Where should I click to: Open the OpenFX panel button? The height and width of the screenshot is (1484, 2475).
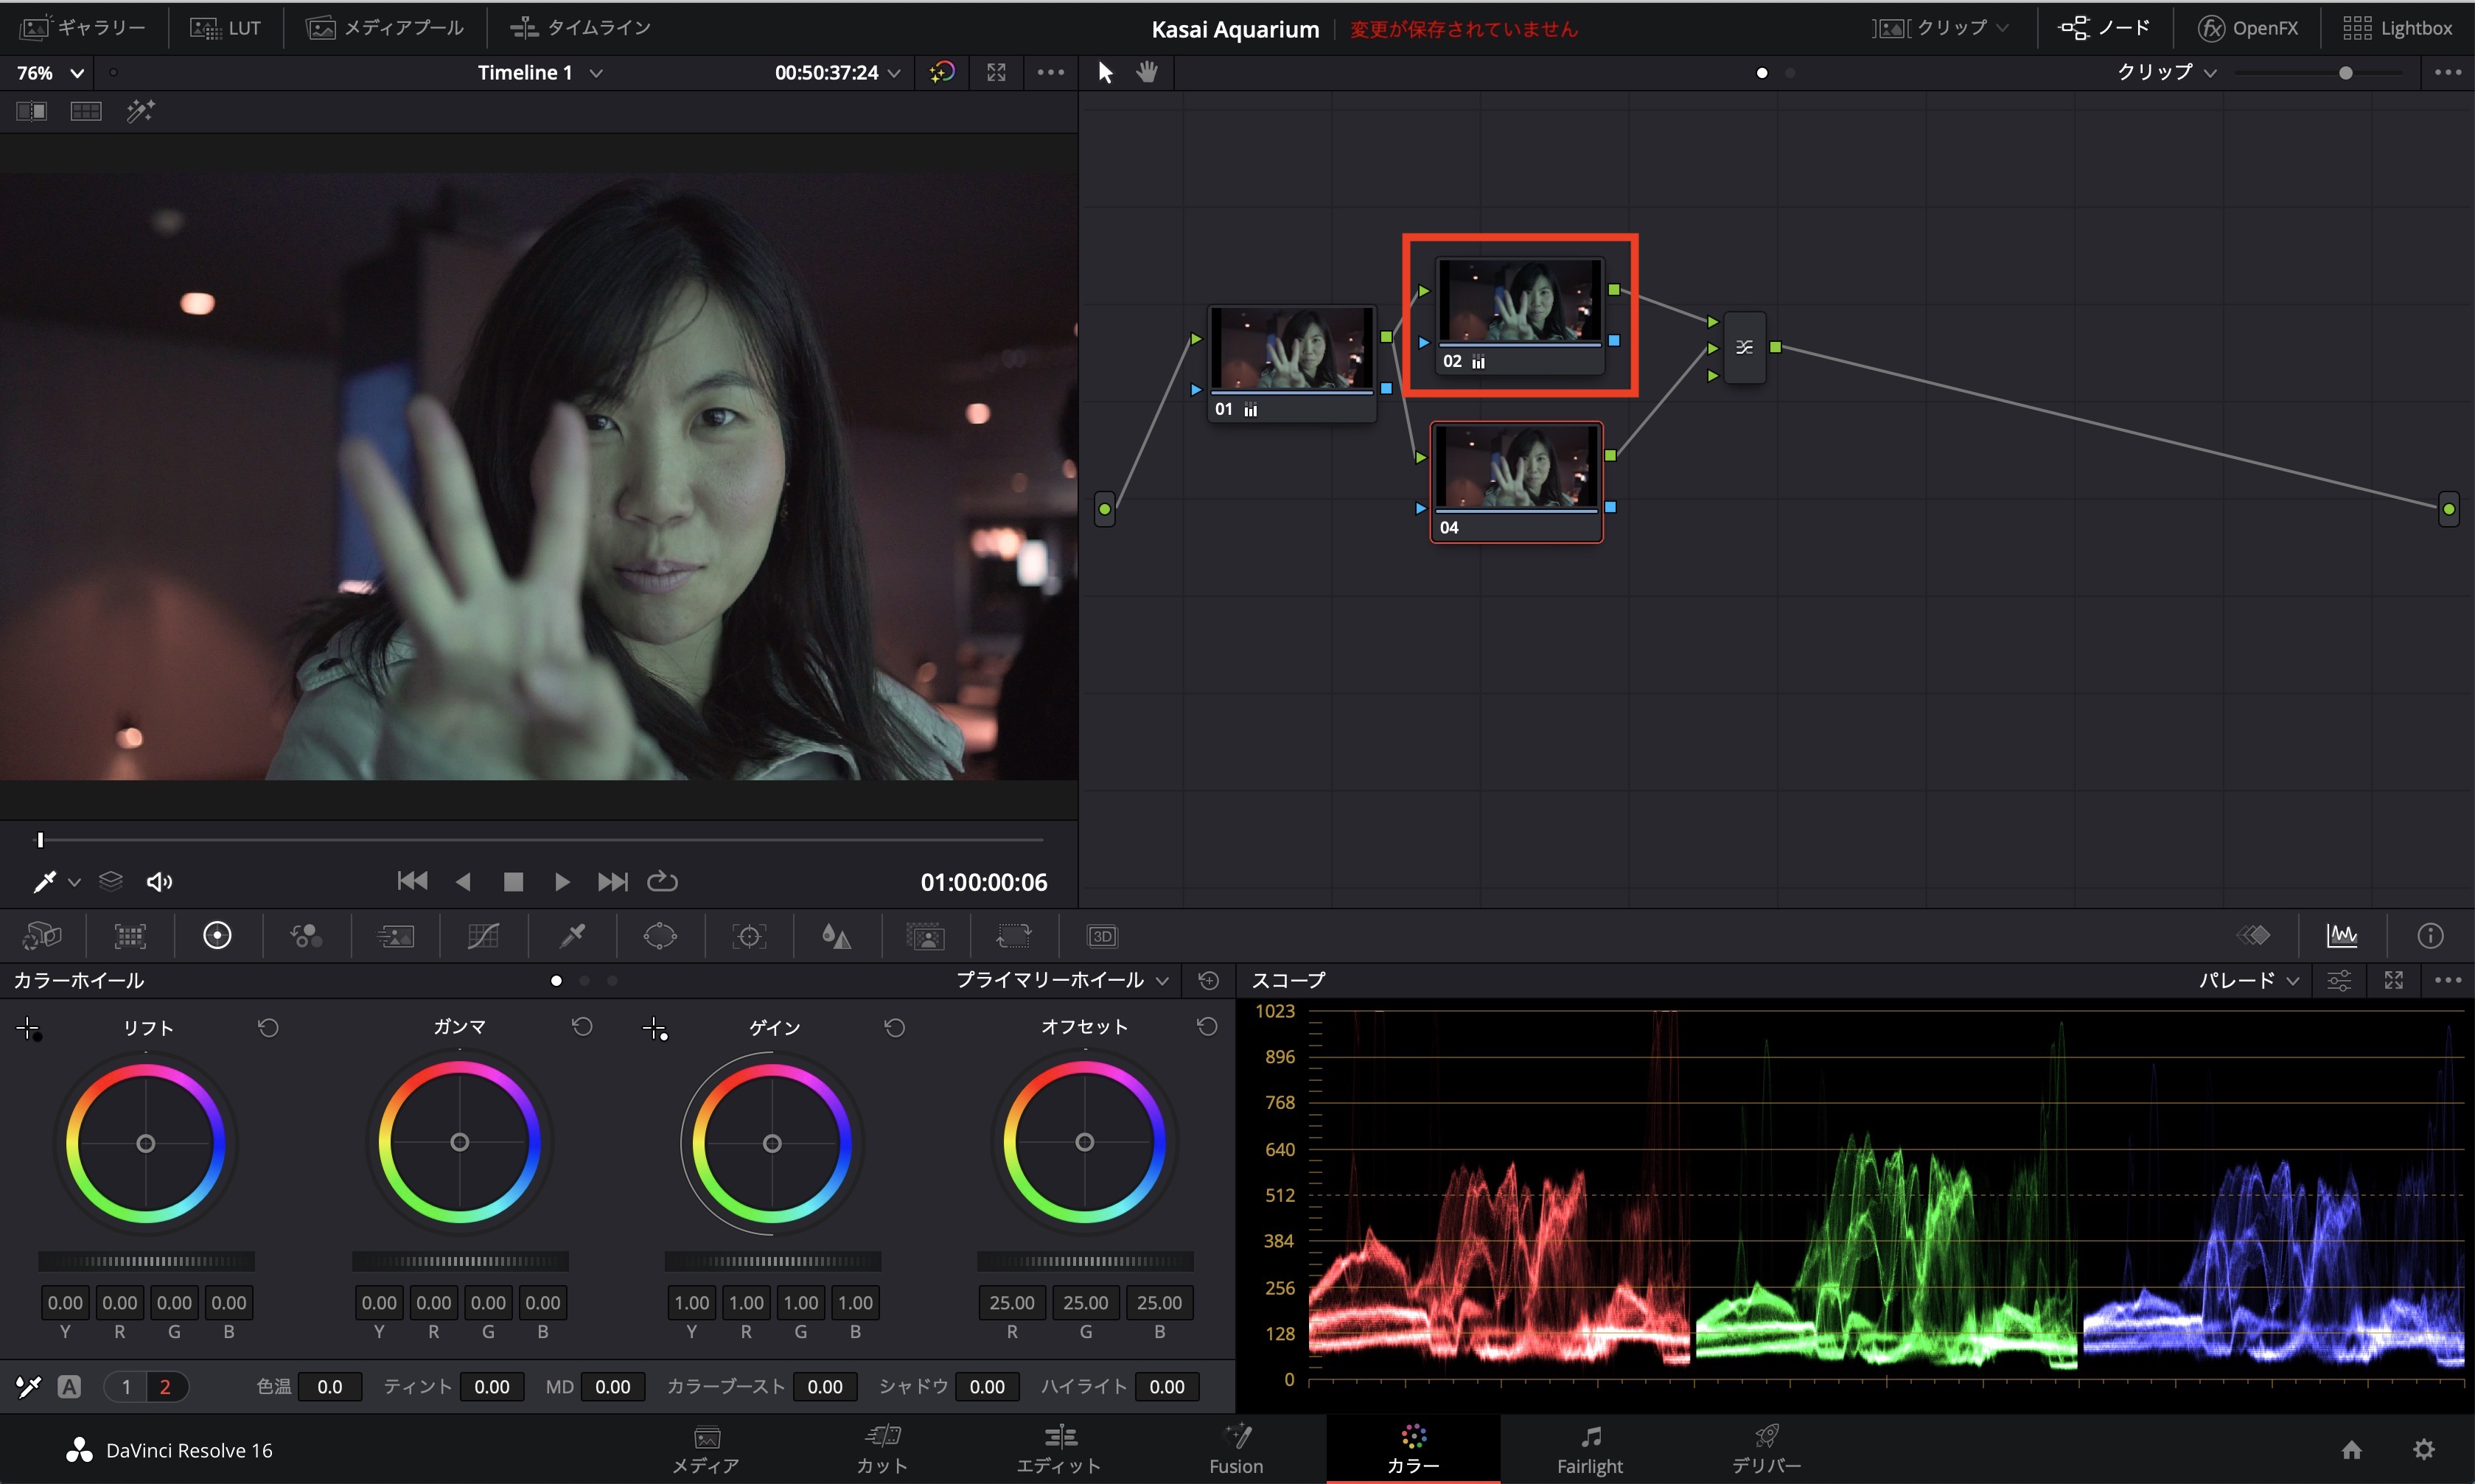tap(2248, 28)
